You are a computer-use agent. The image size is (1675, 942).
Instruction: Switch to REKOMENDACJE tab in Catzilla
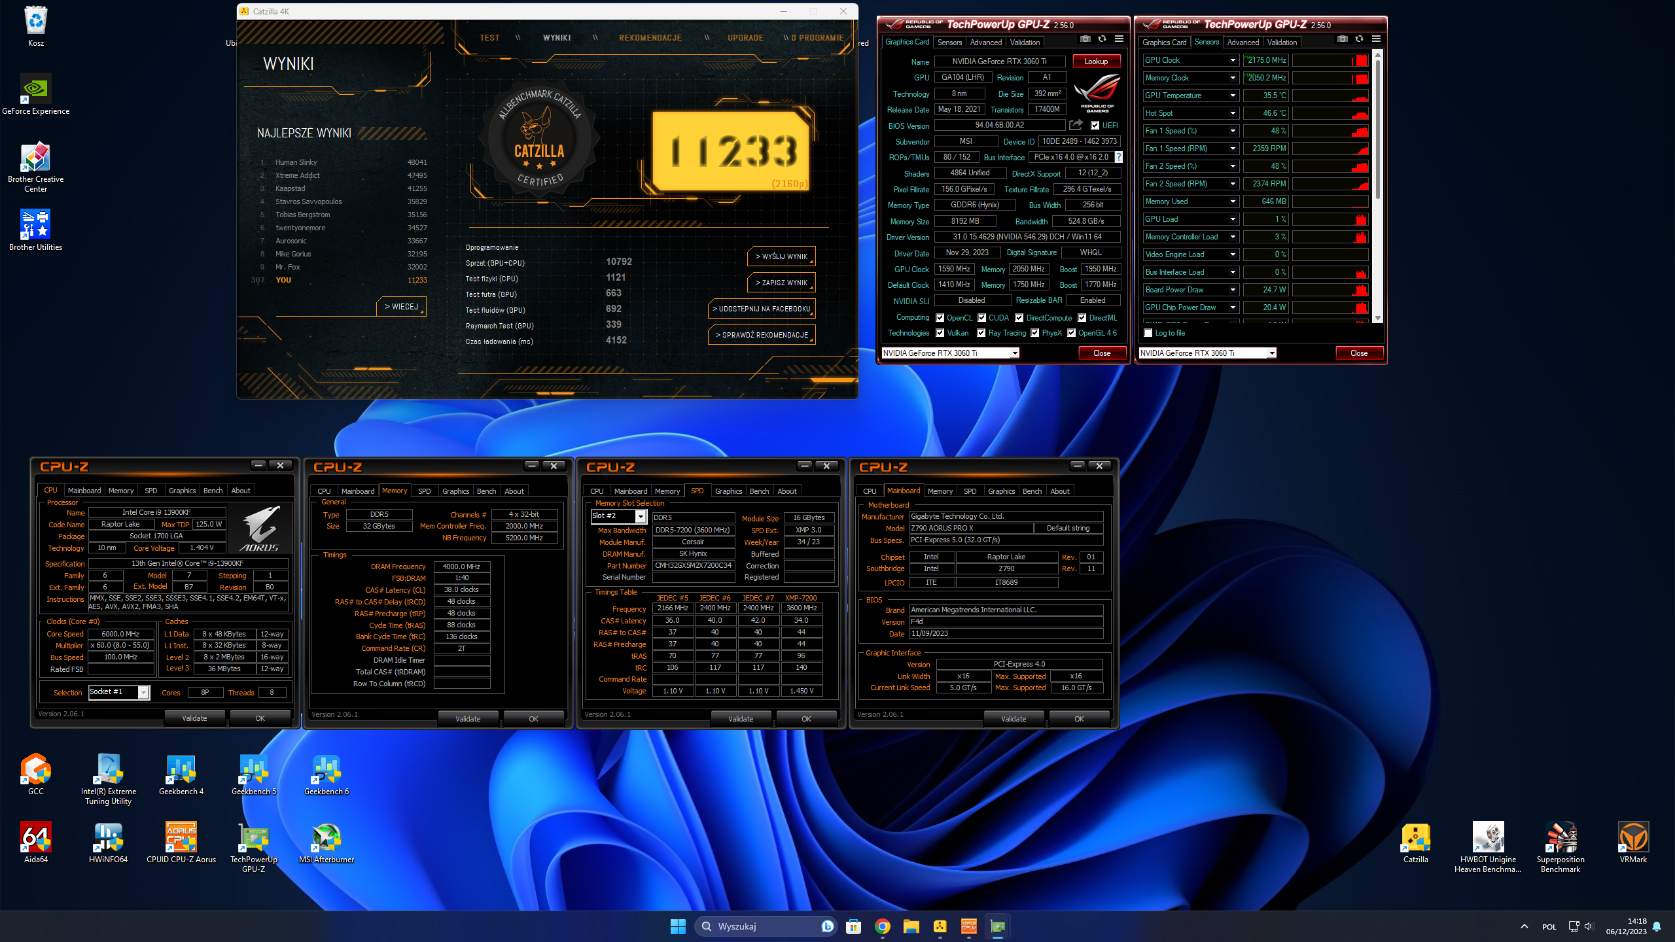tap(650, 38)
